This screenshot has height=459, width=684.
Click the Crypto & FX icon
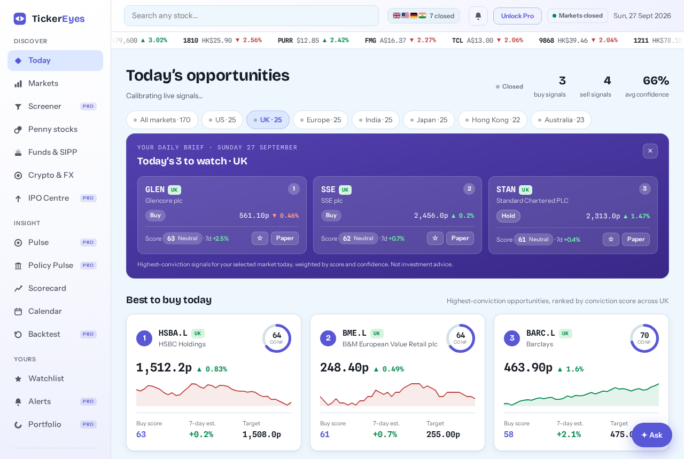pos(18,176)
